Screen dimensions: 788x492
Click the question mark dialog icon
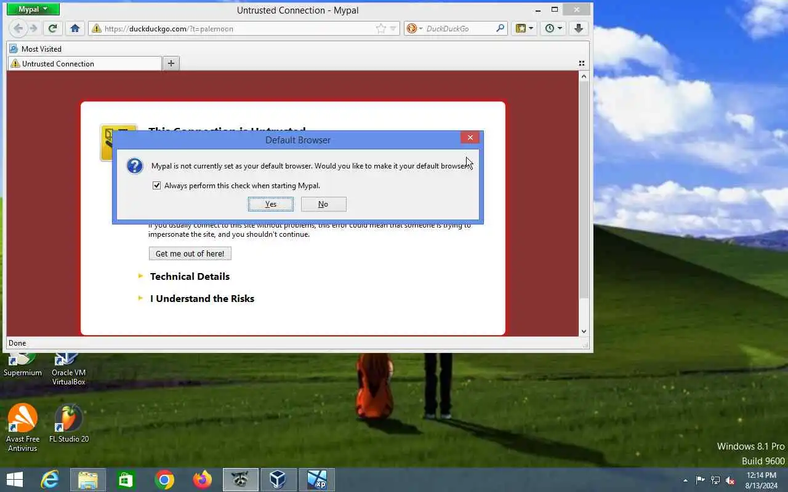[x=134, y=166]
